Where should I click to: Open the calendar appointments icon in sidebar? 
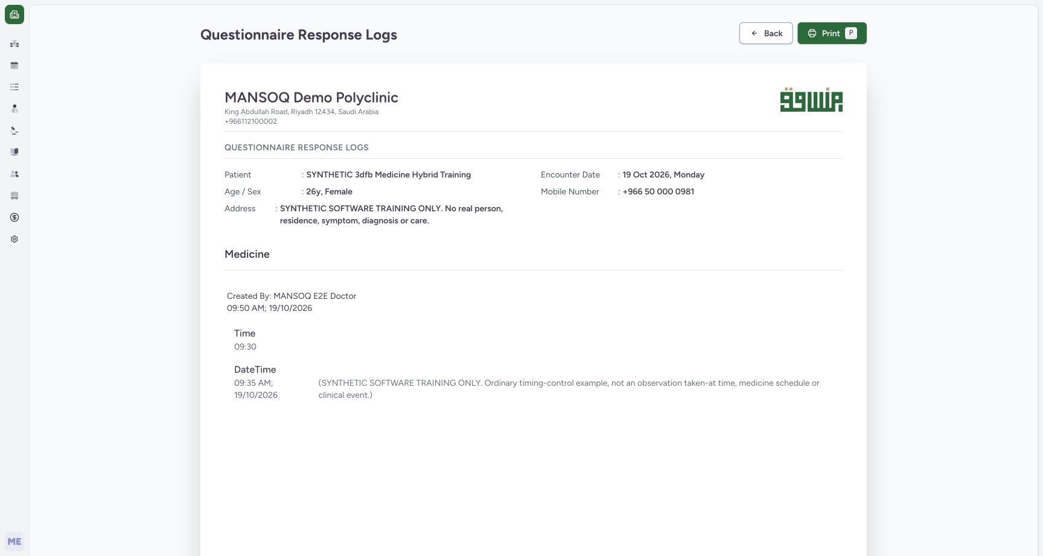14,65
